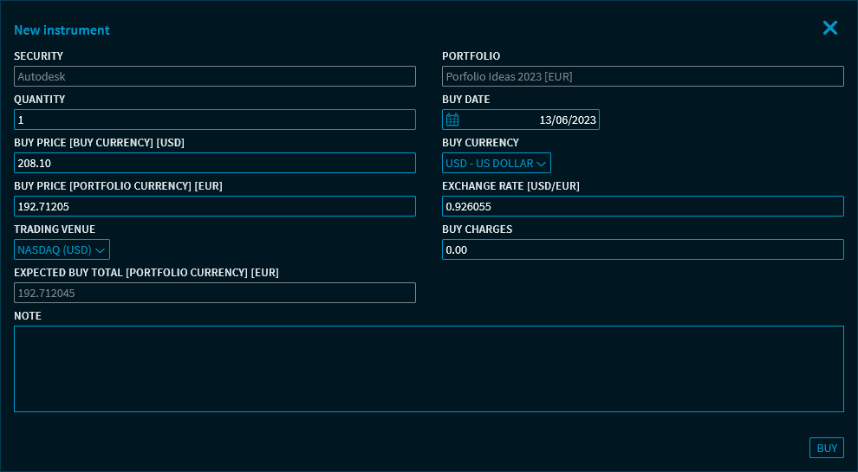Close the New instrument dialog

tap(829, 29)
